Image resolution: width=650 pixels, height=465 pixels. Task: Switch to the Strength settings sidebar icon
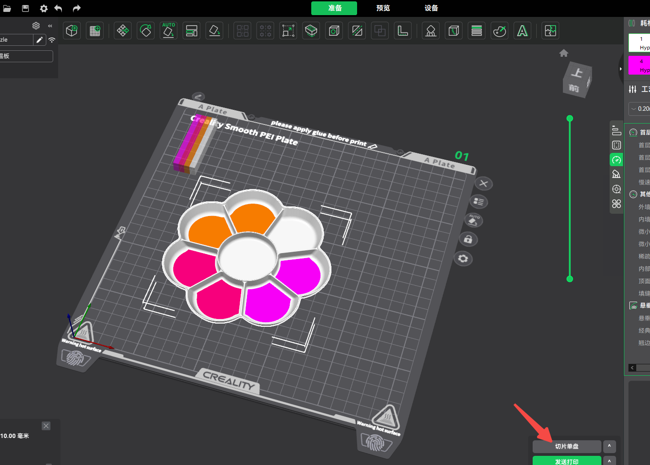click(617, 145)
